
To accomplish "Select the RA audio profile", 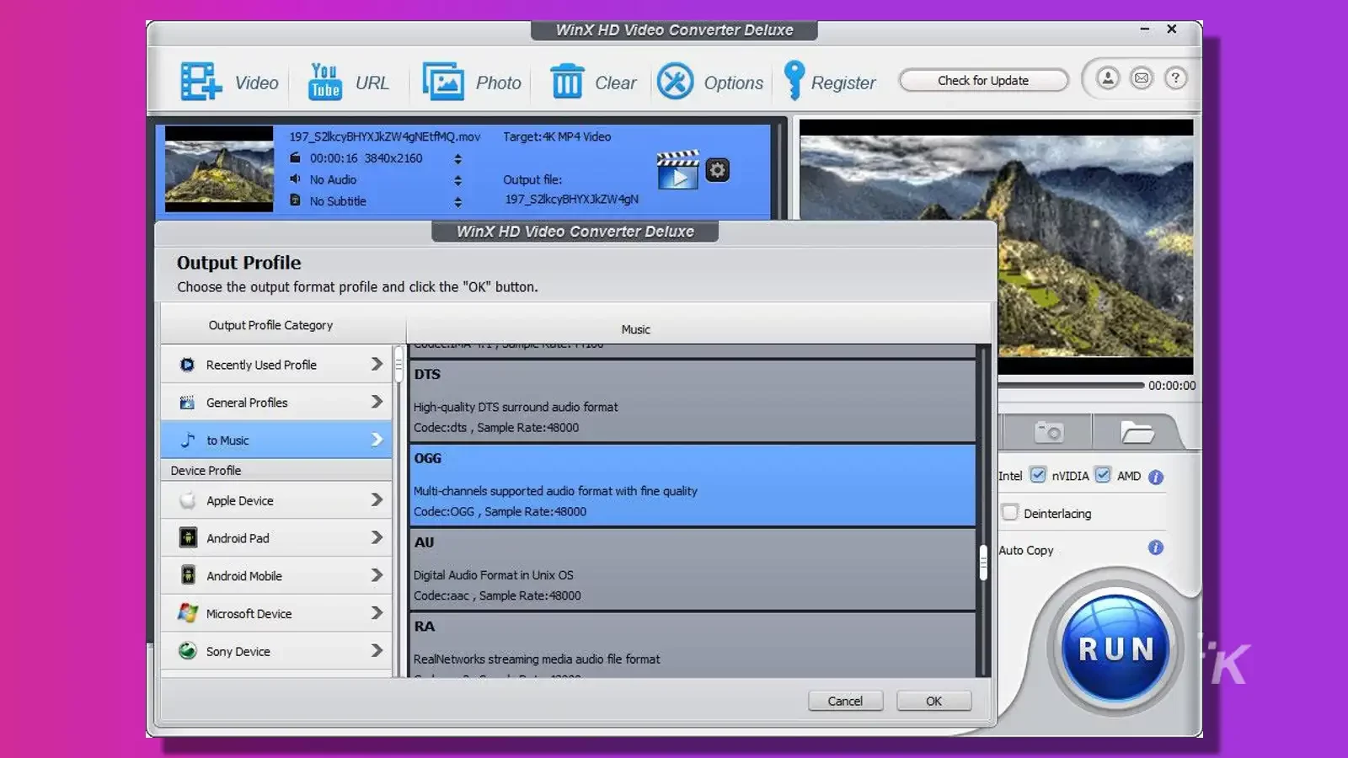I will [693, 645].
